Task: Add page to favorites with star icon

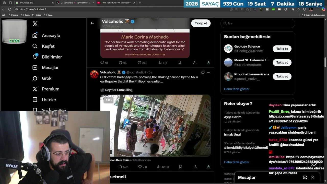Action: (248, 9)
